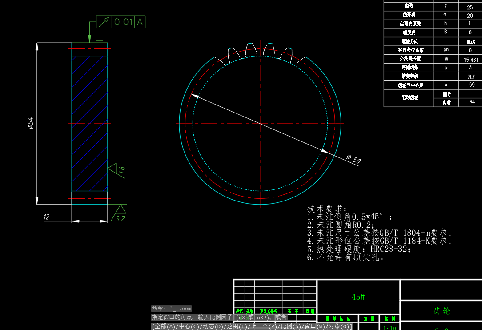The width and height of the screenshot is (482, 330).
Task: Select the 59 center distance value
Action: pyautogui.click(x=471, y=85)
